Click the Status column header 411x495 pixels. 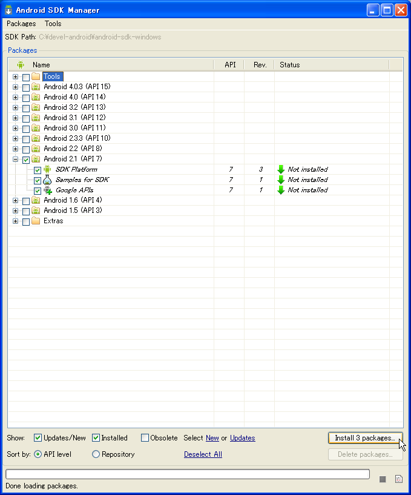pos(332,65)
